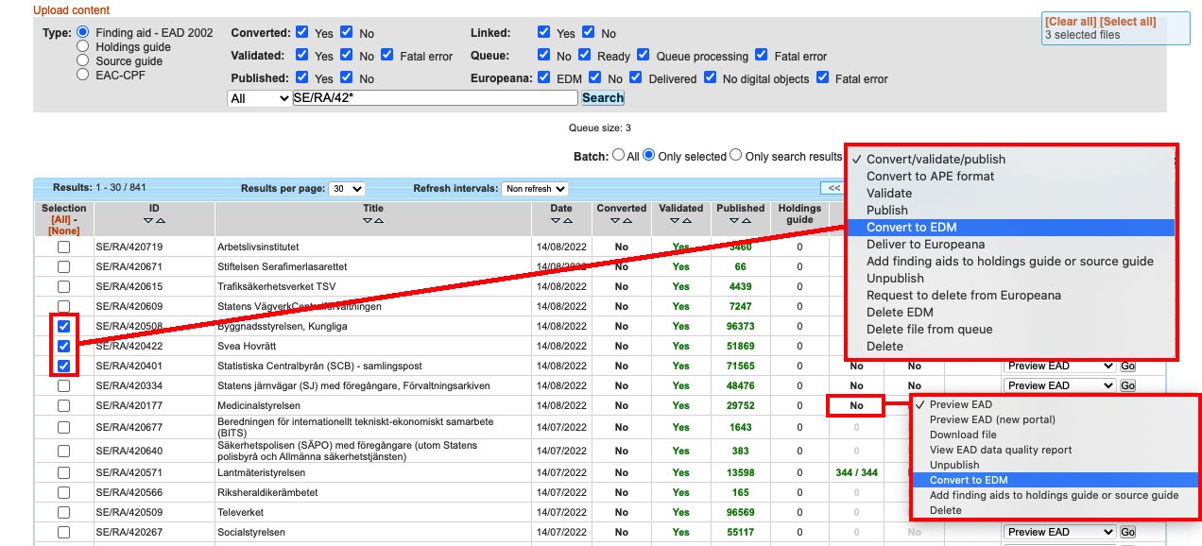
Task: Click the Clear all link
Action: [1070, 22]
